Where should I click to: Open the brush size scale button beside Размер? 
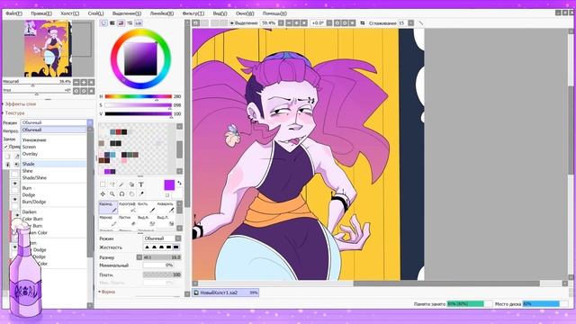(139, 257)
